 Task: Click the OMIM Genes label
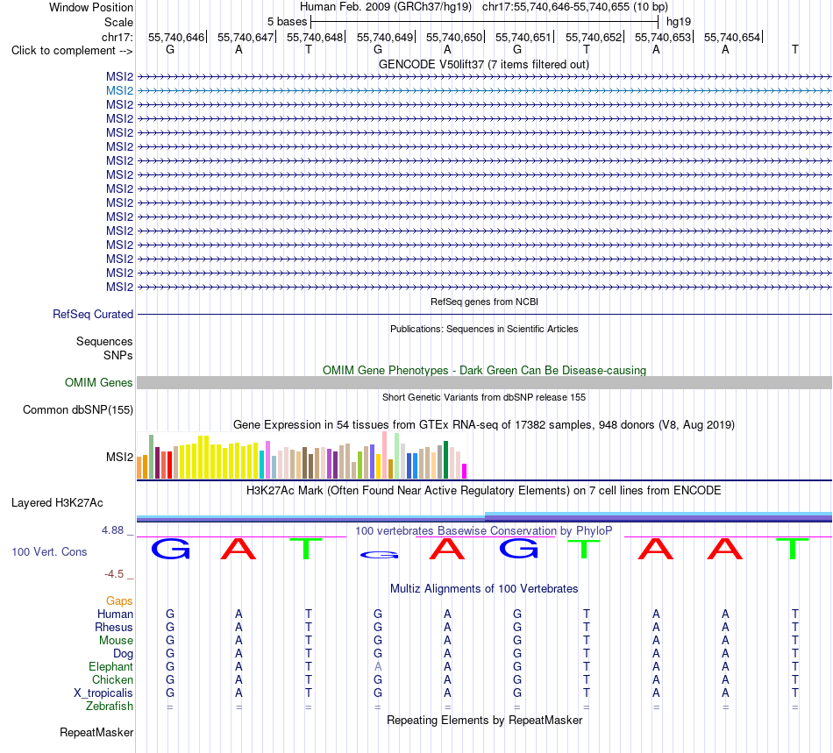pos(98,382)
